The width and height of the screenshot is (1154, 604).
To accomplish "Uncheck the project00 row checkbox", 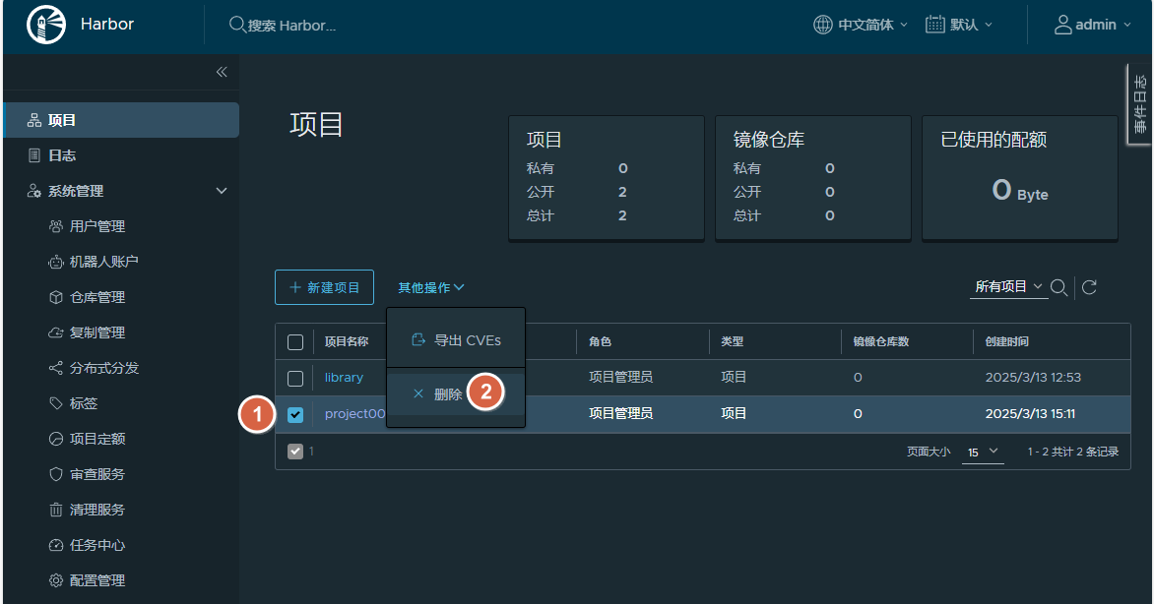I will tap(295, 415).
